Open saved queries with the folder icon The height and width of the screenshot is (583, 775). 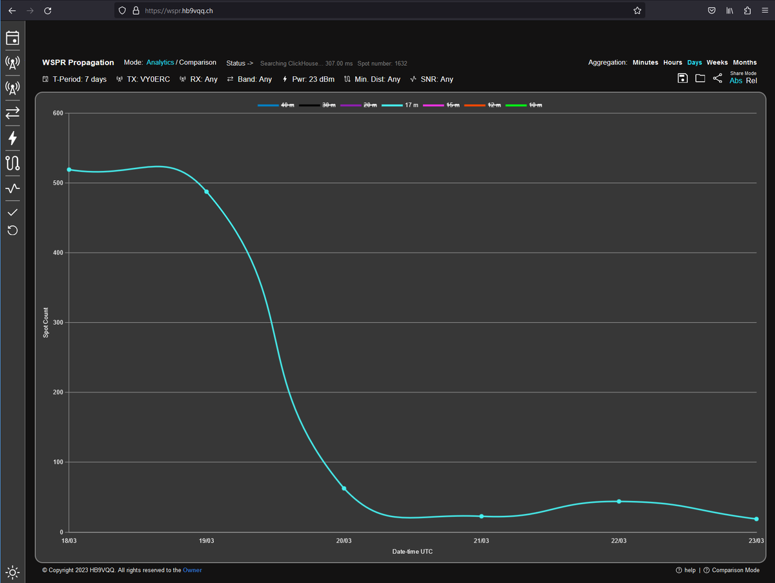click(700, 78)
